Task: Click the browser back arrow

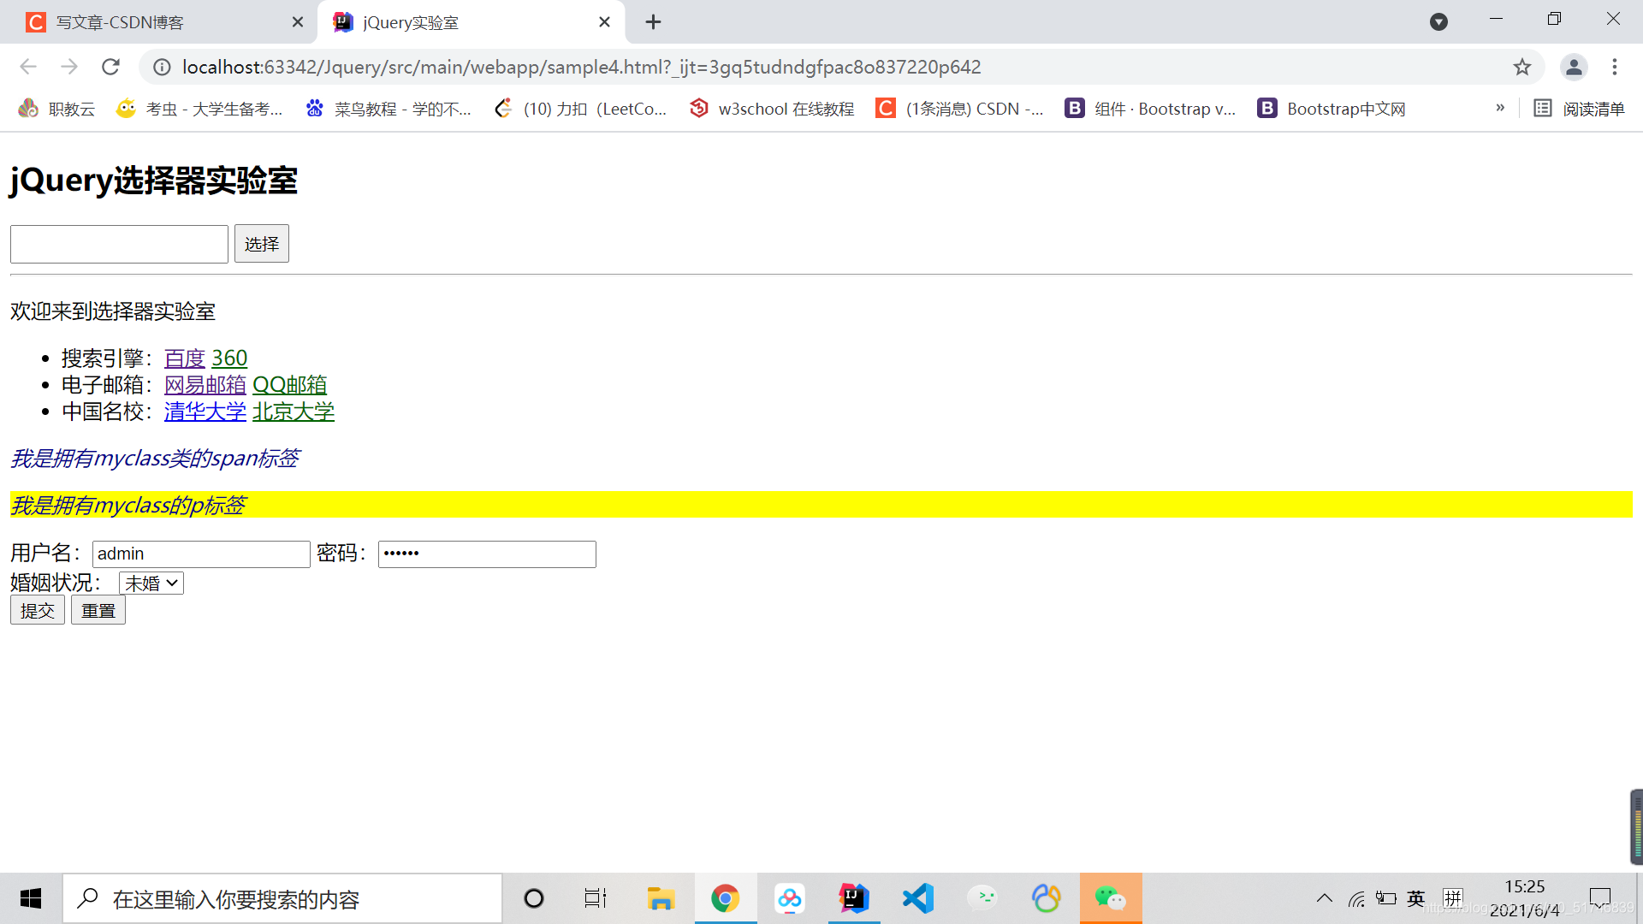Action: pos(28,67)
